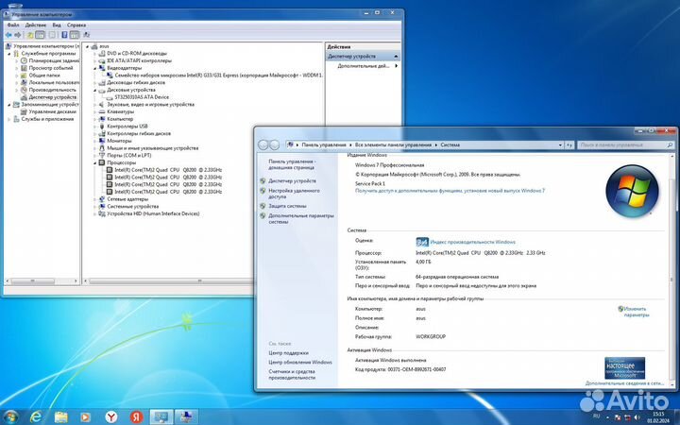
Task: Open Yandex Browser from the taskbar
Action: pos(110,416)
